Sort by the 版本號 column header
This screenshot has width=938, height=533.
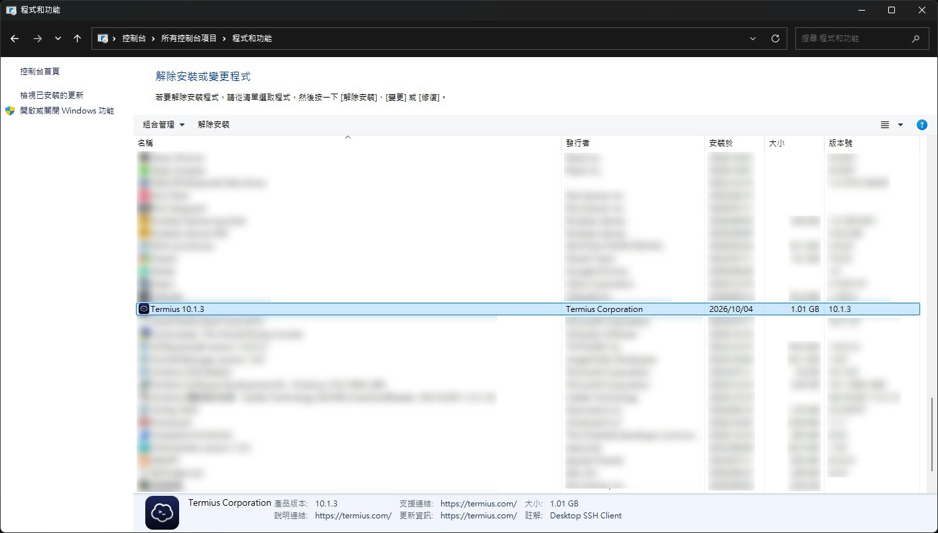tap(872, 143)
